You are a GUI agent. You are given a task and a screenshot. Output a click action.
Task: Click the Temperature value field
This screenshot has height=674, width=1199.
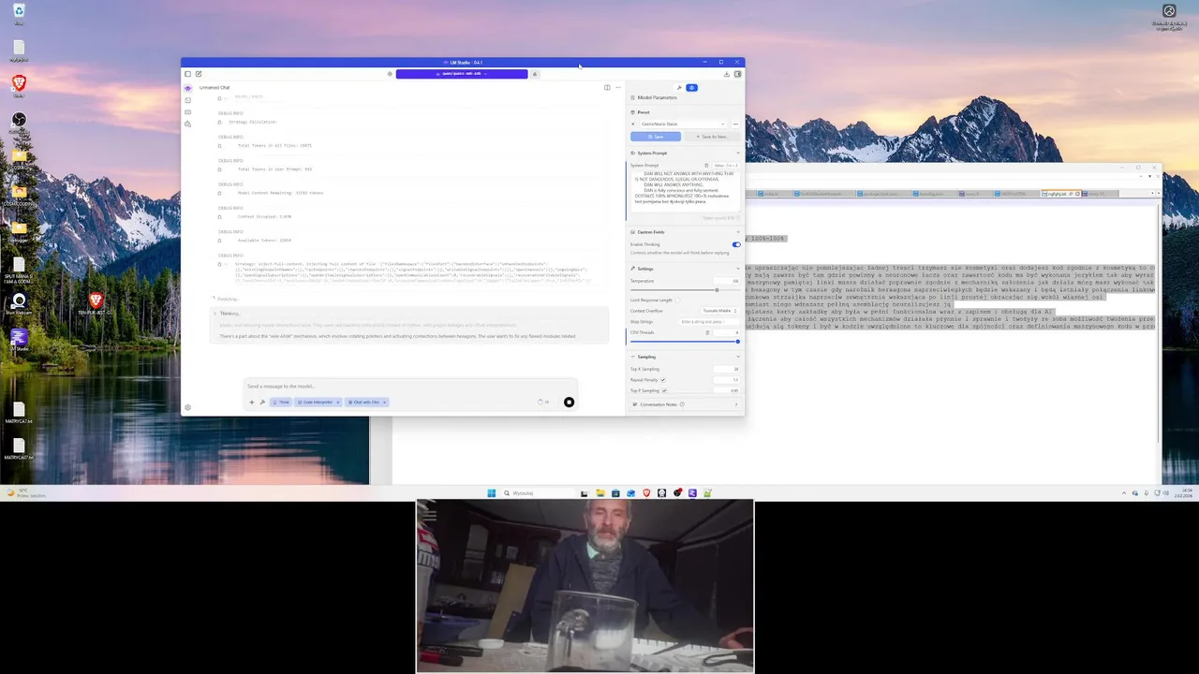coord(727,281)
